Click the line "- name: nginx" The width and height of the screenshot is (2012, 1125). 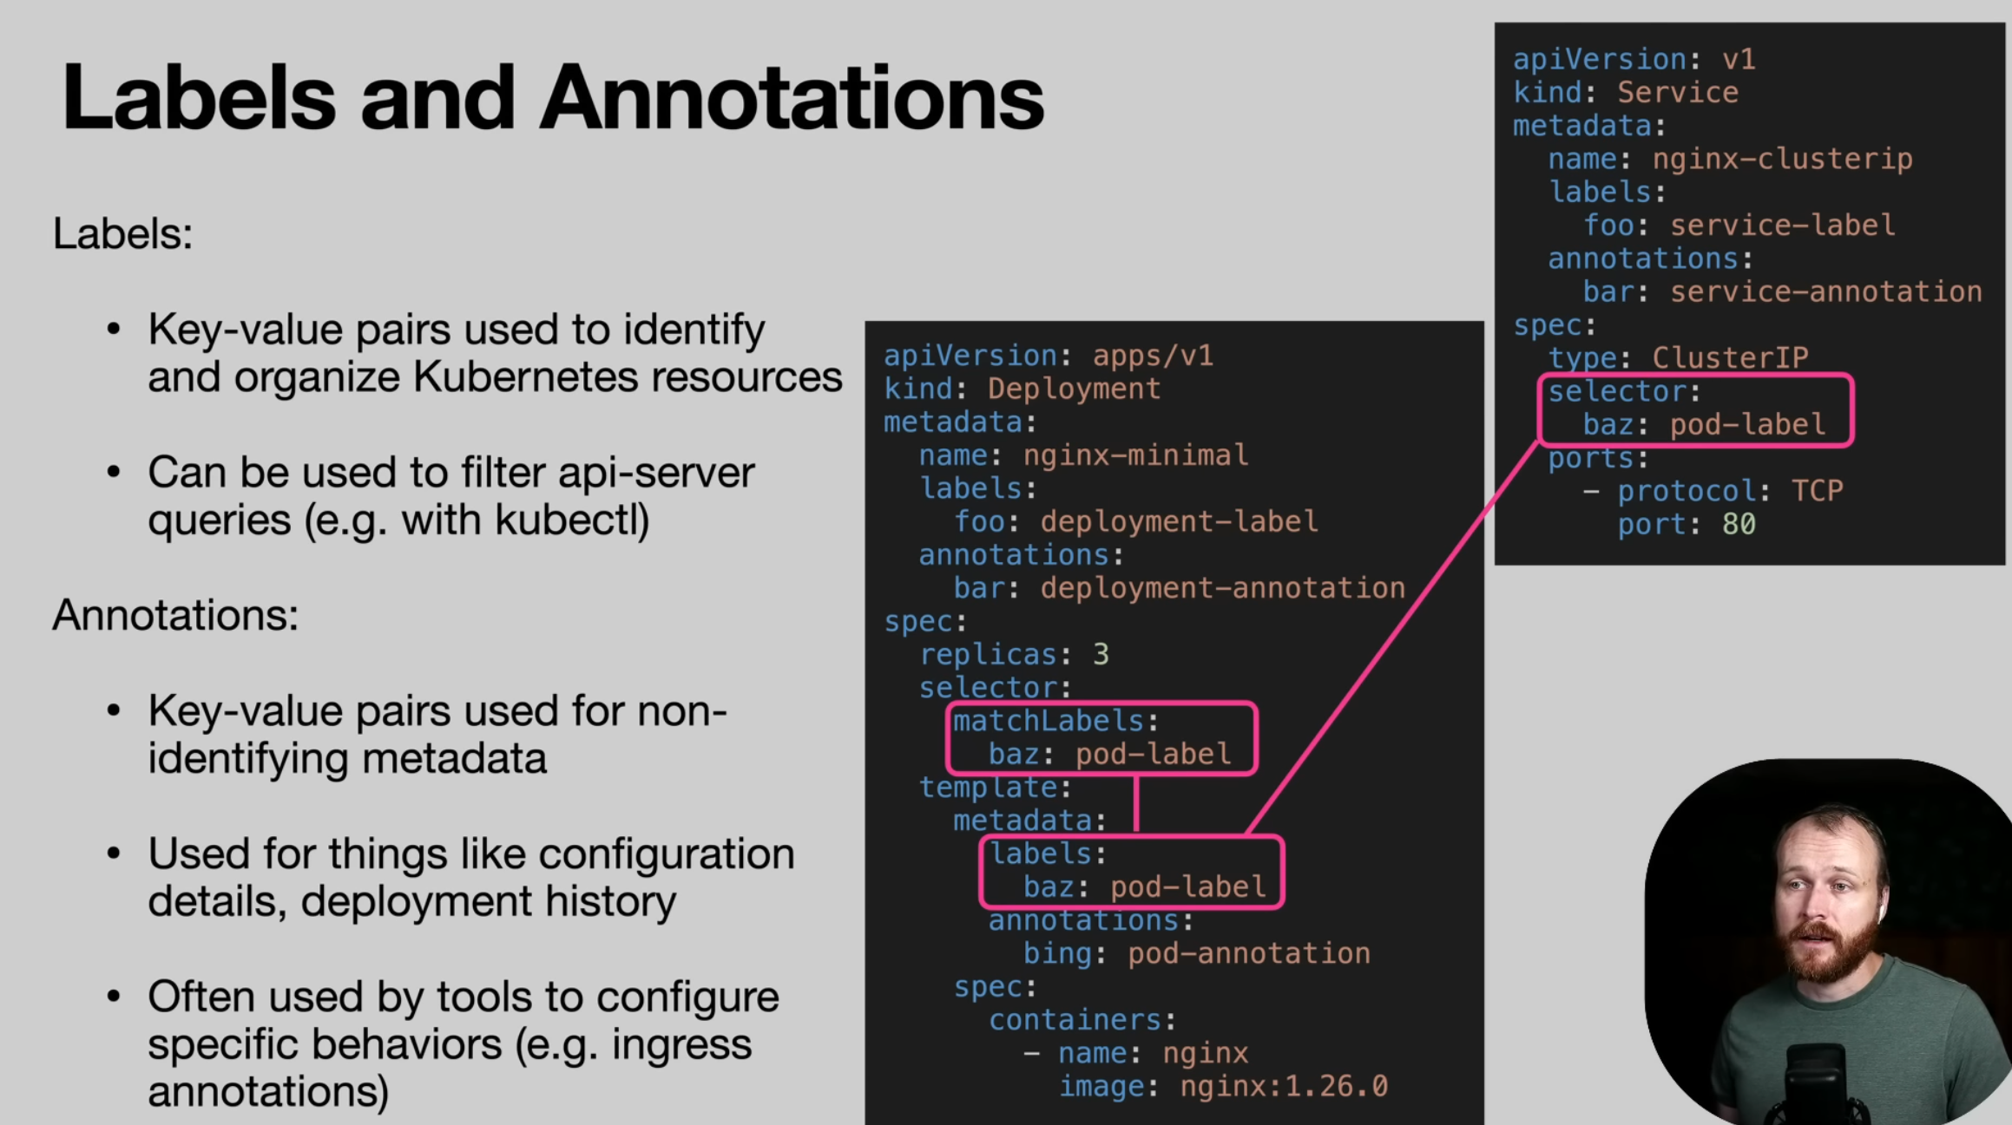pos(1135,1053)
